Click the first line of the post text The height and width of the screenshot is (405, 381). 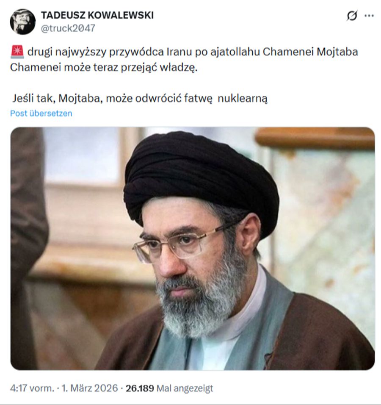[x=193, y=52]
